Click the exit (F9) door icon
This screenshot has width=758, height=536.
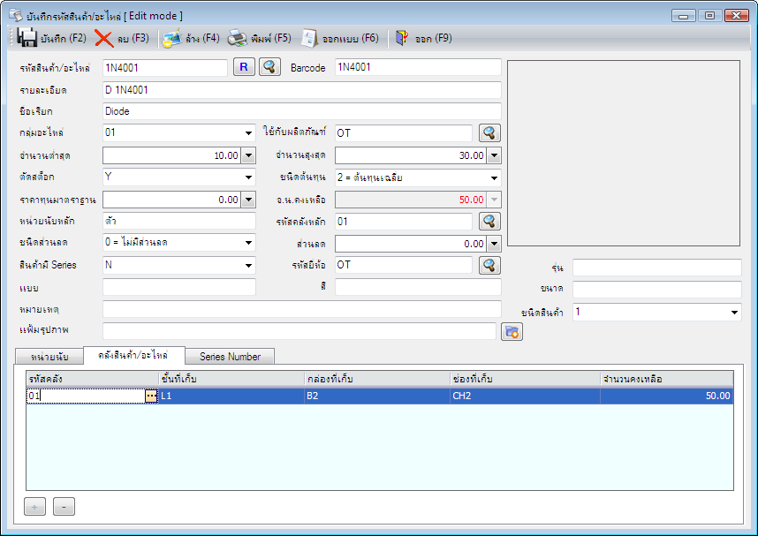pos(402,38)
